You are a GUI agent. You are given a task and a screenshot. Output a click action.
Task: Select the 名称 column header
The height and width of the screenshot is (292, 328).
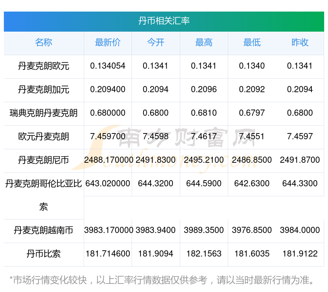[x=44, y=43]
